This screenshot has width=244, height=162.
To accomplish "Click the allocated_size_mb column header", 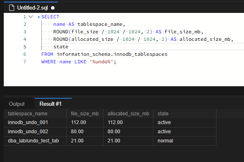I will click(128, 114).
